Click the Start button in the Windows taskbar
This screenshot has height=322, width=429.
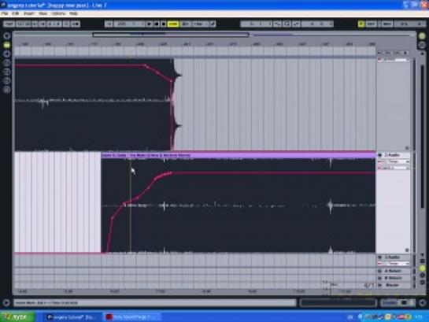point(17,317)
